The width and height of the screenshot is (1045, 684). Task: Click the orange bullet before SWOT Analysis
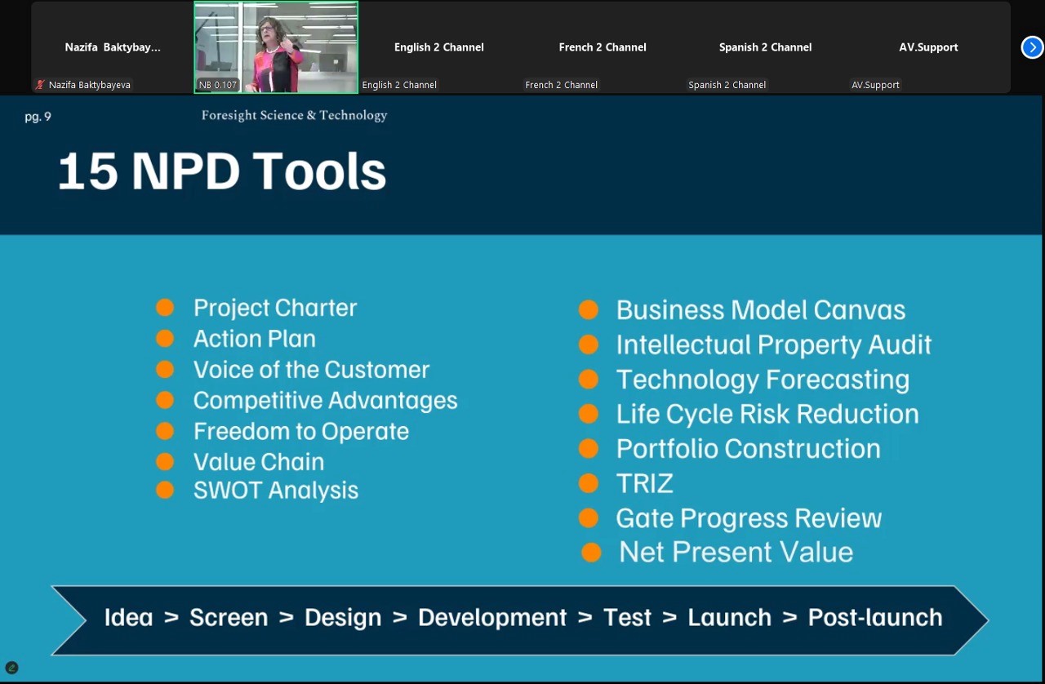pyautogui.click(x=165, y=491)
